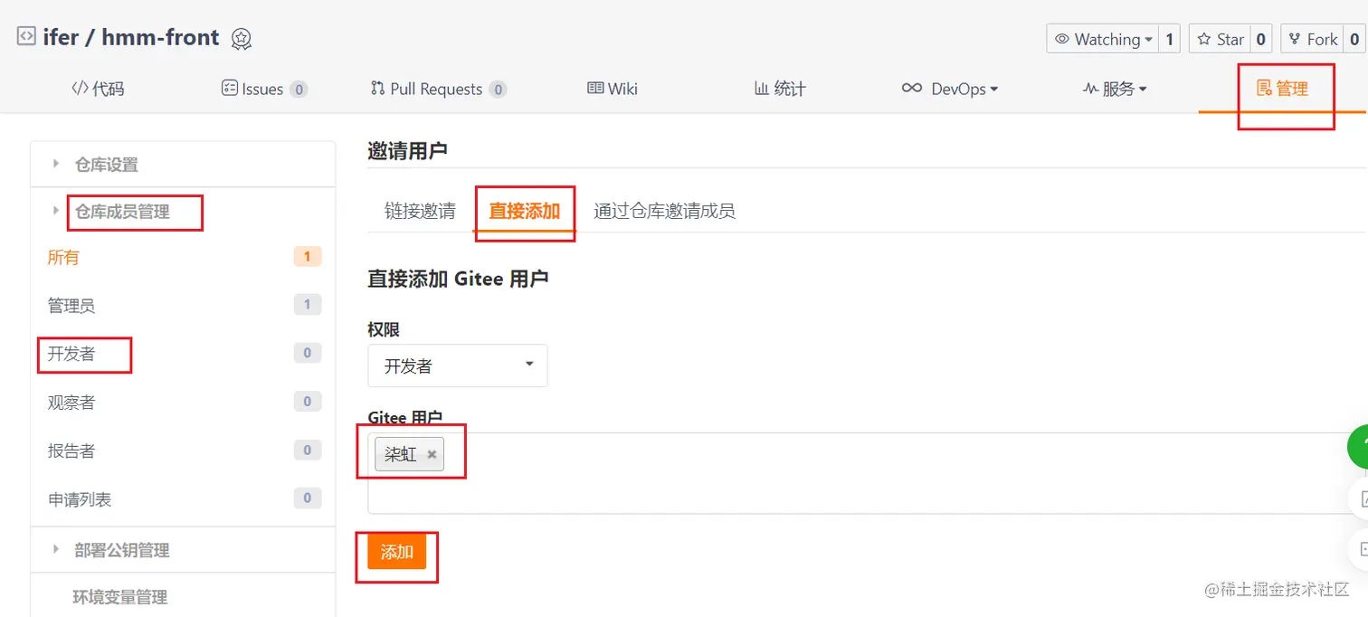Click the infinity icon beside DevOps
Screen dimensions: 1368x617
tap(912, 89)
